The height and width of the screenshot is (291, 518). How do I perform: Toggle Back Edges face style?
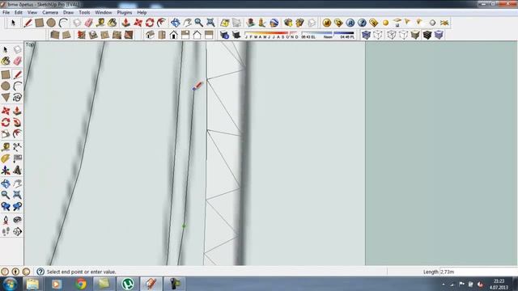[378, 35]
